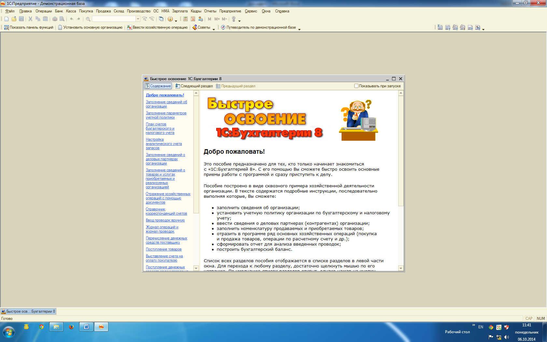547x342 pixels.
Task: Click the Sigma totals table icon
Action: click(x=440, y=27)
